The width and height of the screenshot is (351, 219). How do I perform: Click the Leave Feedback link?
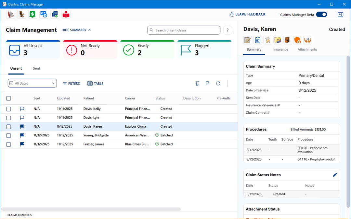[247, 14]
